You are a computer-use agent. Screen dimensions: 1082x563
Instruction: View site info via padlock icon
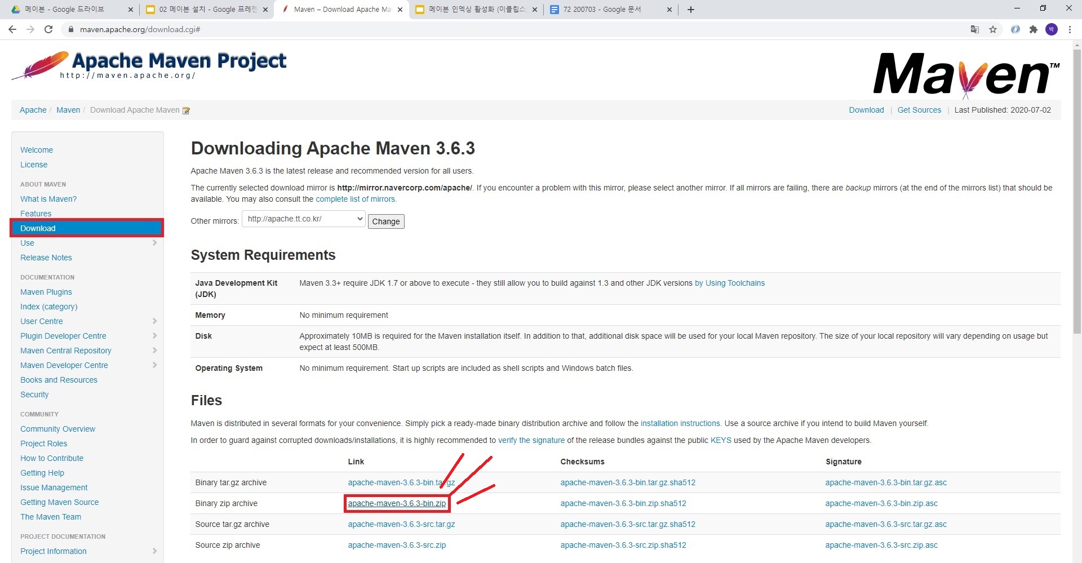point(70,29)
